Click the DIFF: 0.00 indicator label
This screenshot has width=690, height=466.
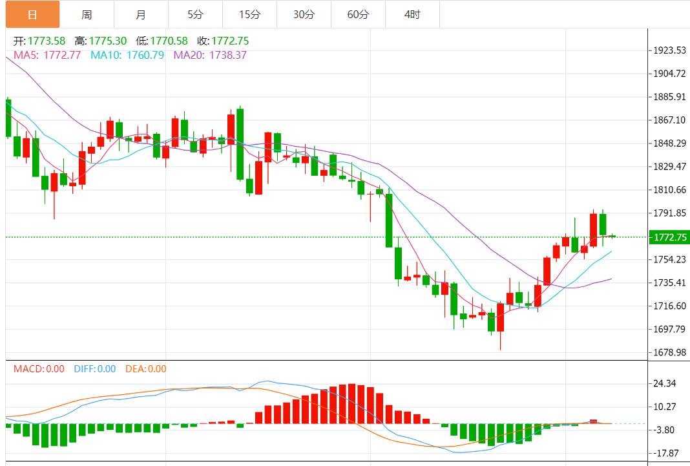coord(94,369)
